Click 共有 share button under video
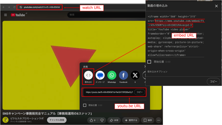The height and width of the screenshot is (125, 222). point(114,120)
